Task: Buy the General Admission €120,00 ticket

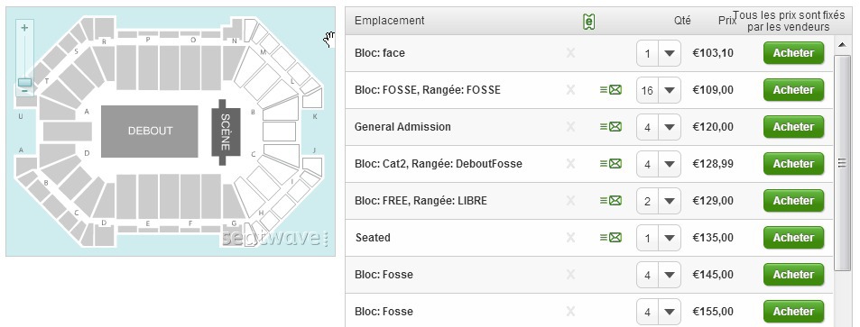Action: pos(793,126)
